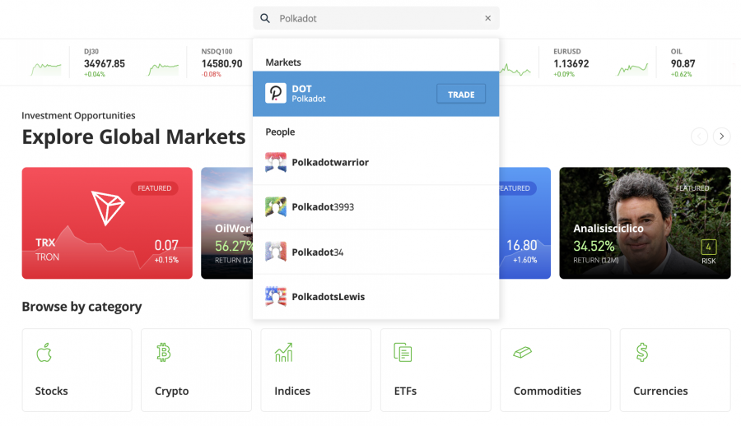Click the FEATURED badge on TRX card
The height and width of the screenshot is (426, 741).
point(155,188)
